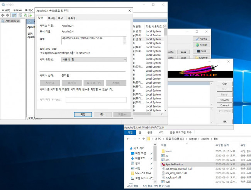This screenshot has width=251, height=190.
Task: Click OK in Apache Service Monitor
Action: (x=225, y=122)
